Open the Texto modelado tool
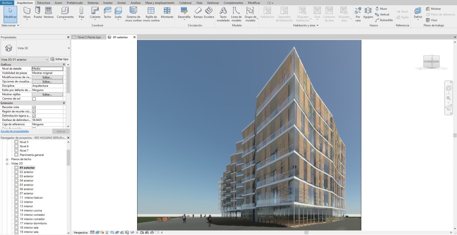The width and height of the screenshot is (457, 235). pos(223,13)
